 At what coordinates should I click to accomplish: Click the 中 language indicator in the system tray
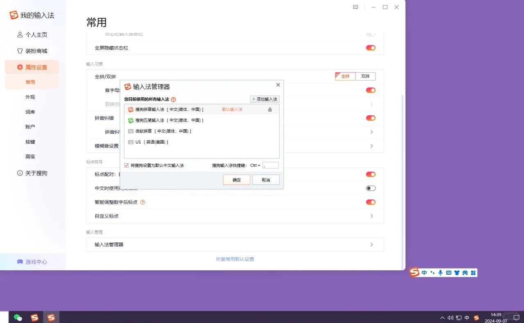click(x=467, y=318)
